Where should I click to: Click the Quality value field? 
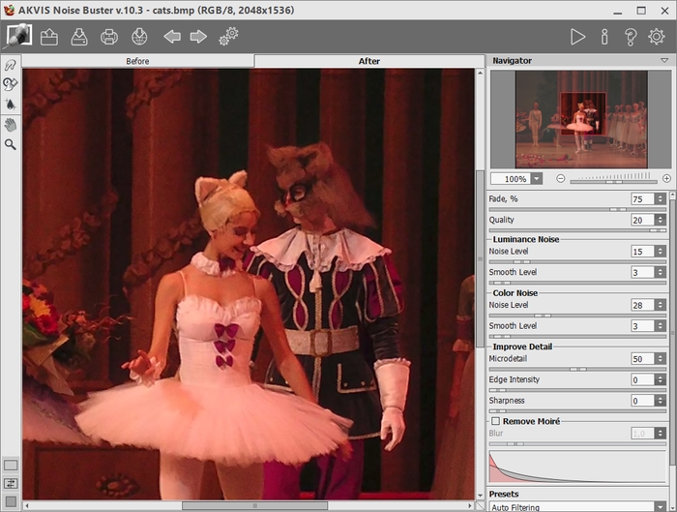click(642, 220)
